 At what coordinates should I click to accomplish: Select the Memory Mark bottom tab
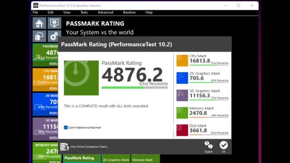(145, 159)
